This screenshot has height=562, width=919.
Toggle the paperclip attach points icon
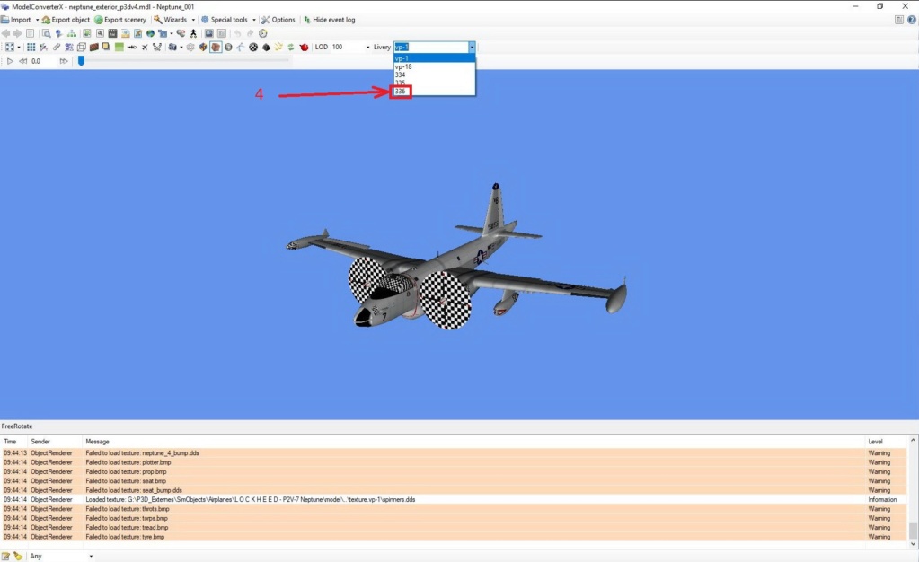coord(57,47)
